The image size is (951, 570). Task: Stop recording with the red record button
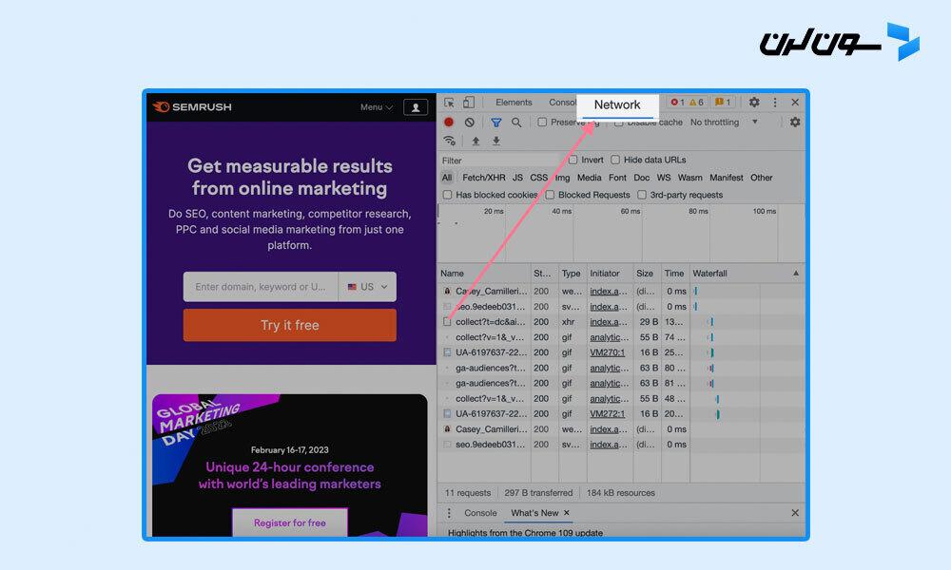(x=449, y=122)
